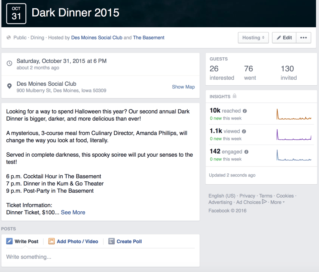Screen dimensions: 319x272
Task: Click info icon next to 142 engaged
Action: click(246, 152)
